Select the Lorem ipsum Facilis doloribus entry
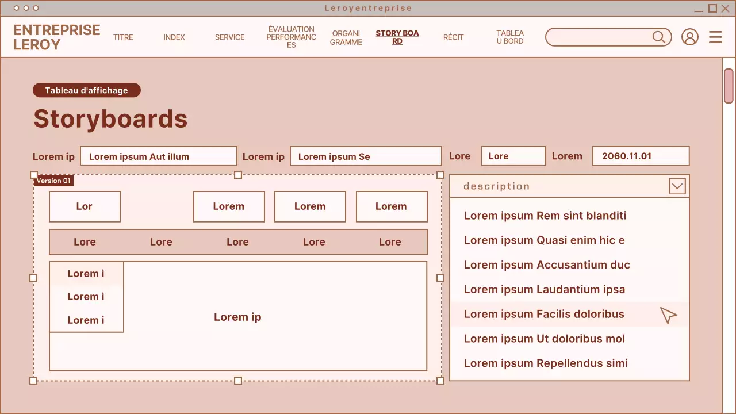Screen dimensions: 736x414 coord(544,314)
